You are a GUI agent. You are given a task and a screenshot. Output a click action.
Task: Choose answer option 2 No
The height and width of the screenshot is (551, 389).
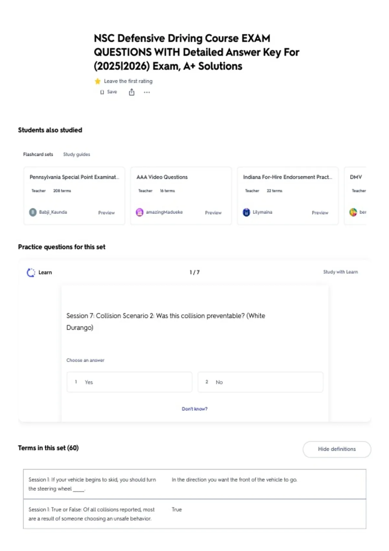pyautogui.click(x=260, y=382)
